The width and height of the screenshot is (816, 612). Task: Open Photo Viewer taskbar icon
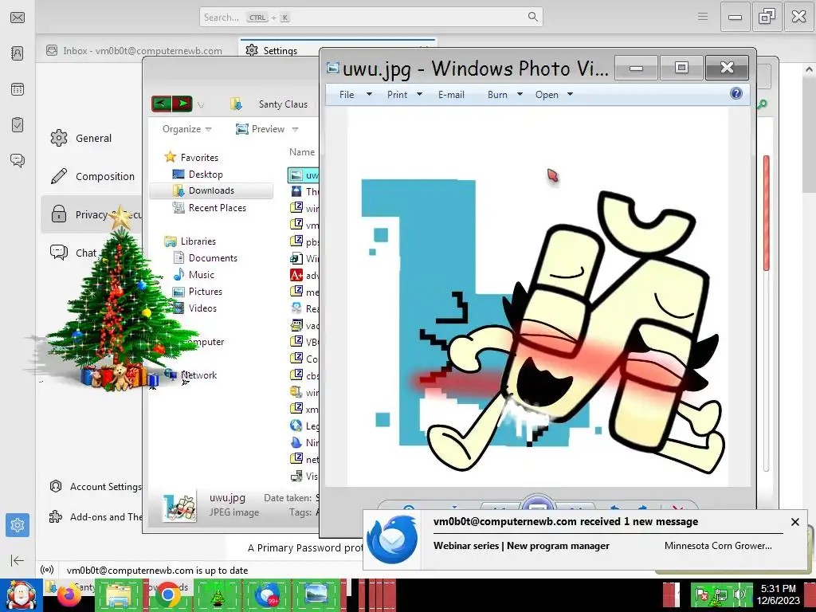[x=316, y=595]
